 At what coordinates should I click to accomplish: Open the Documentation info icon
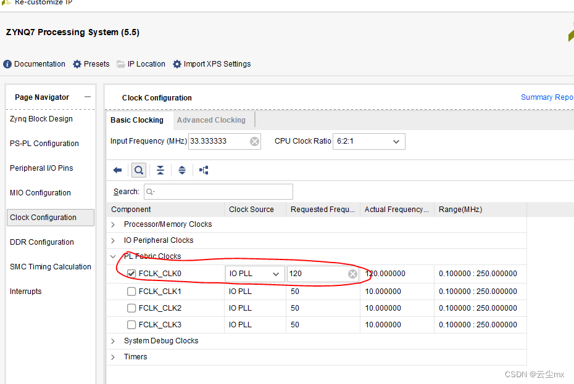[7, 64]
